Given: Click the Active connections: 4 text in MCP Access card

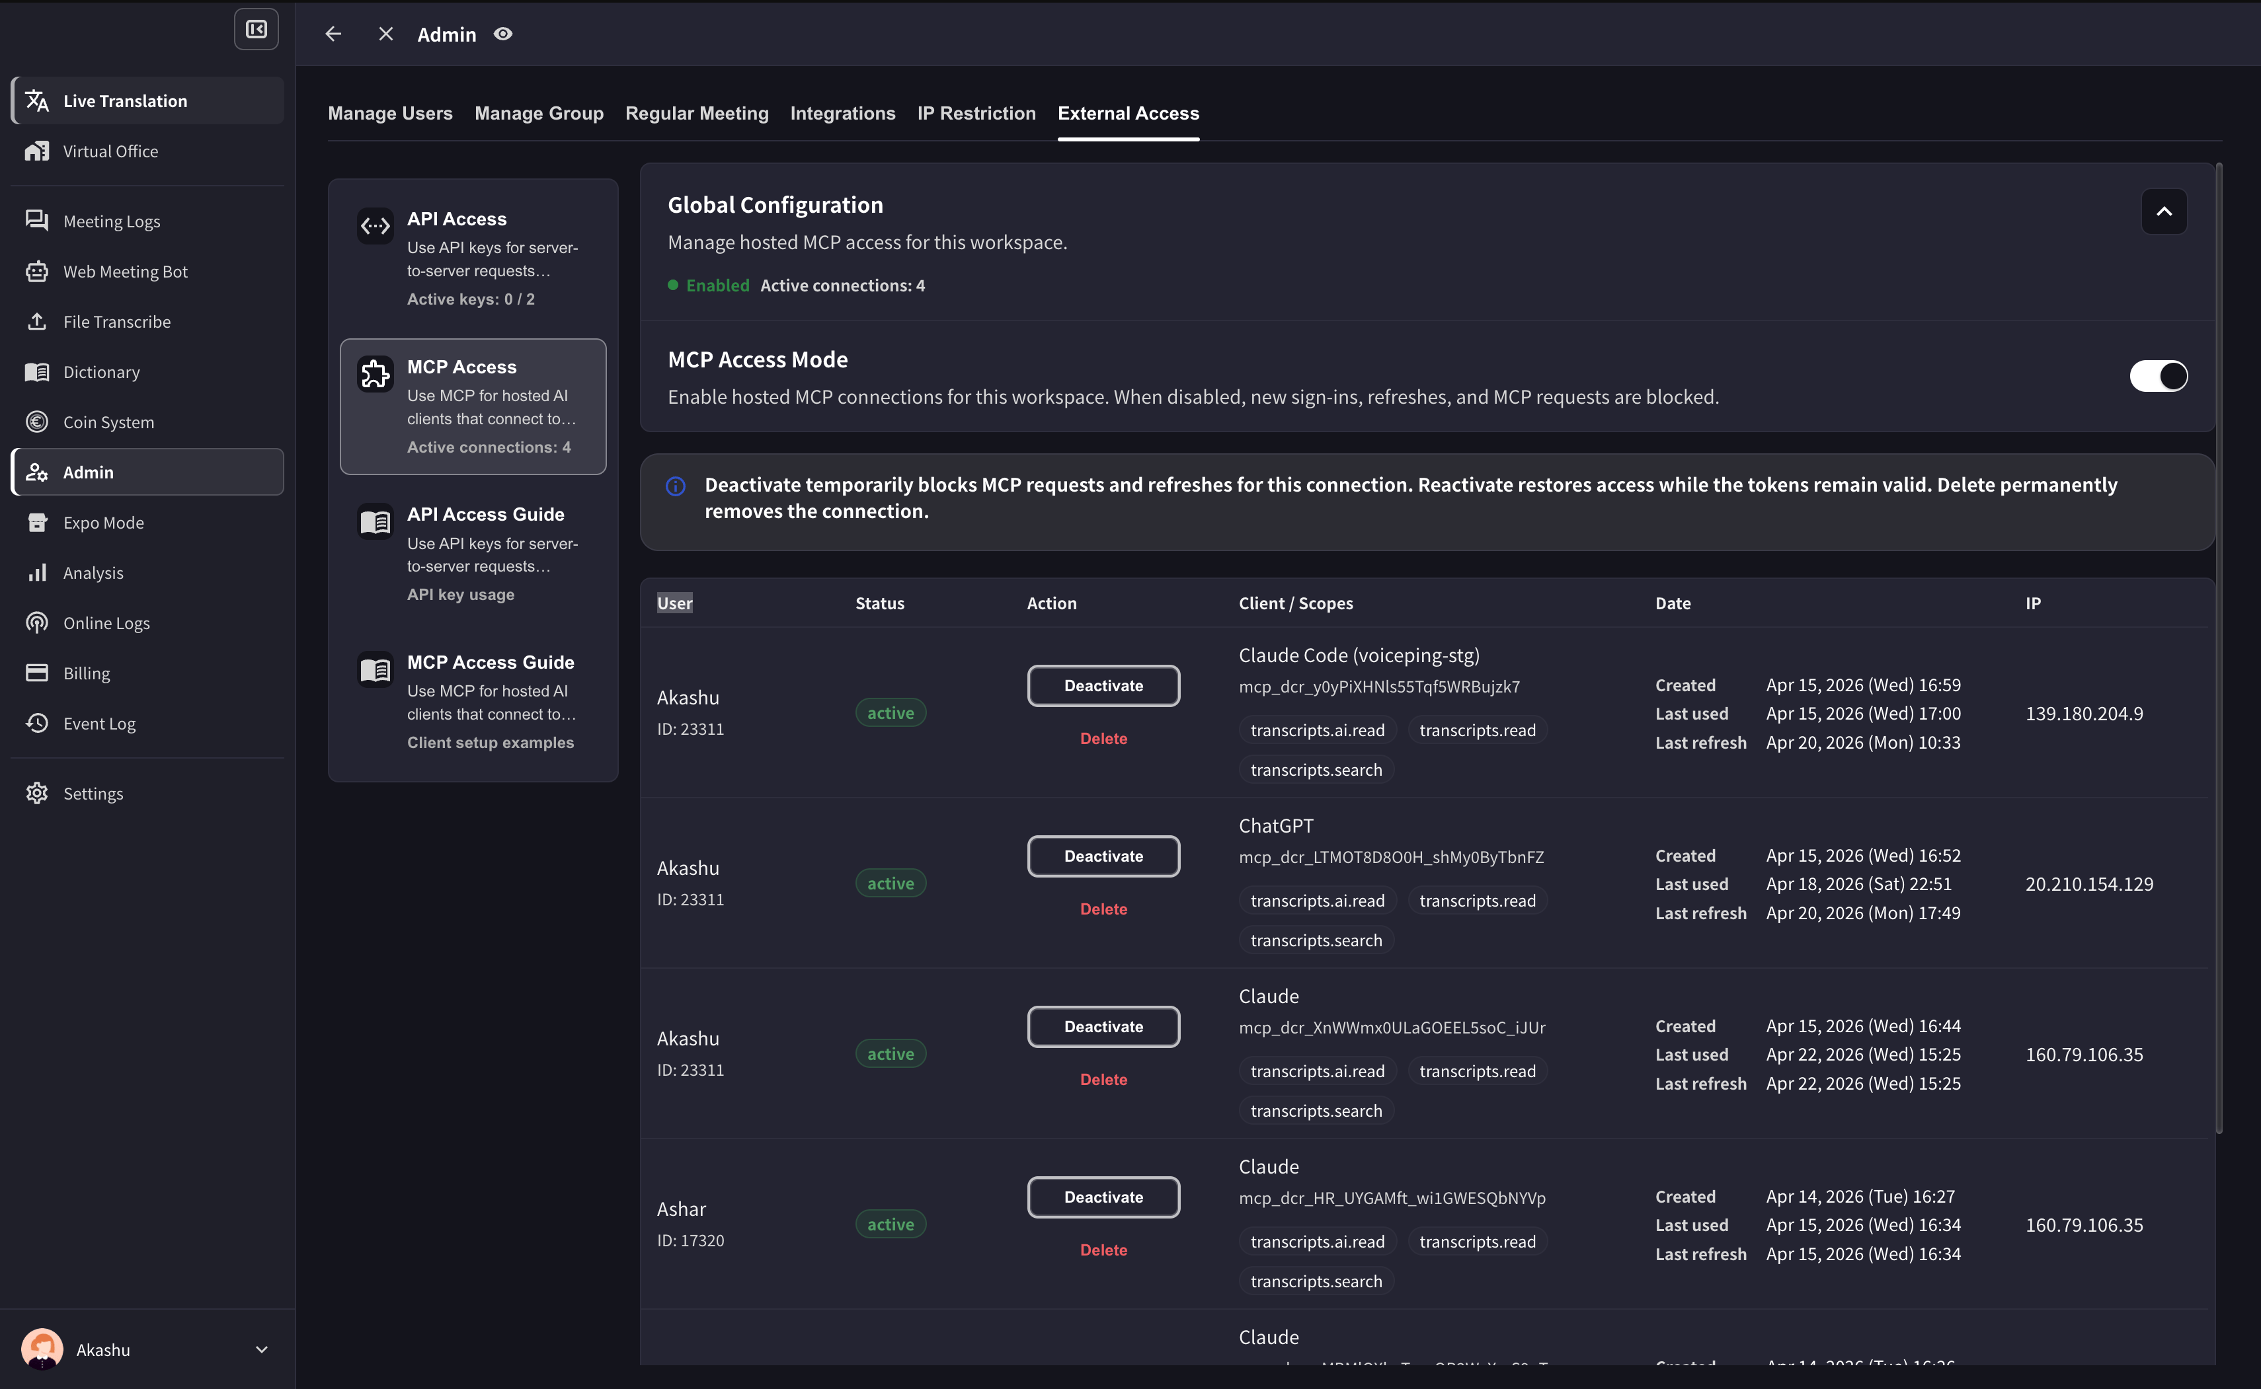Looking at the screenshot, I should tap(489, 447).
